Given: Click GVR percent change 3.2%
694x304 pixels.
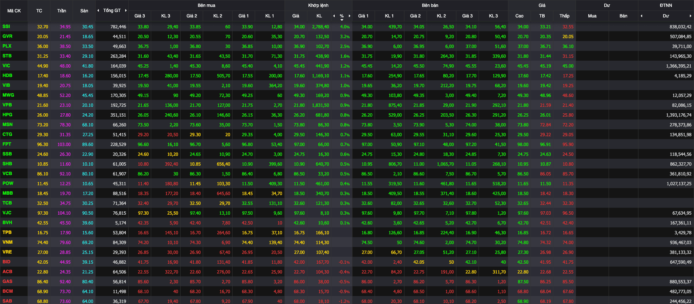Looking at the screenshot, I should tap(345, 37).
